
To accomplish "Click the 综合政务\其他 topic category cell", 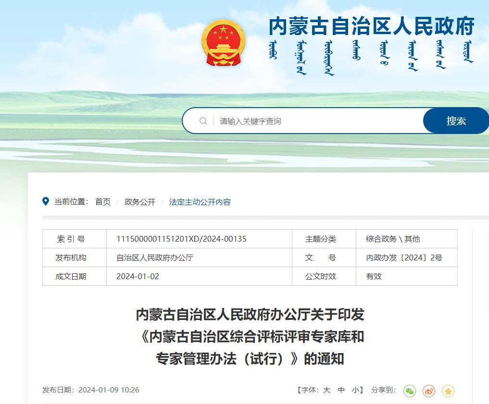I will (393, 239).
